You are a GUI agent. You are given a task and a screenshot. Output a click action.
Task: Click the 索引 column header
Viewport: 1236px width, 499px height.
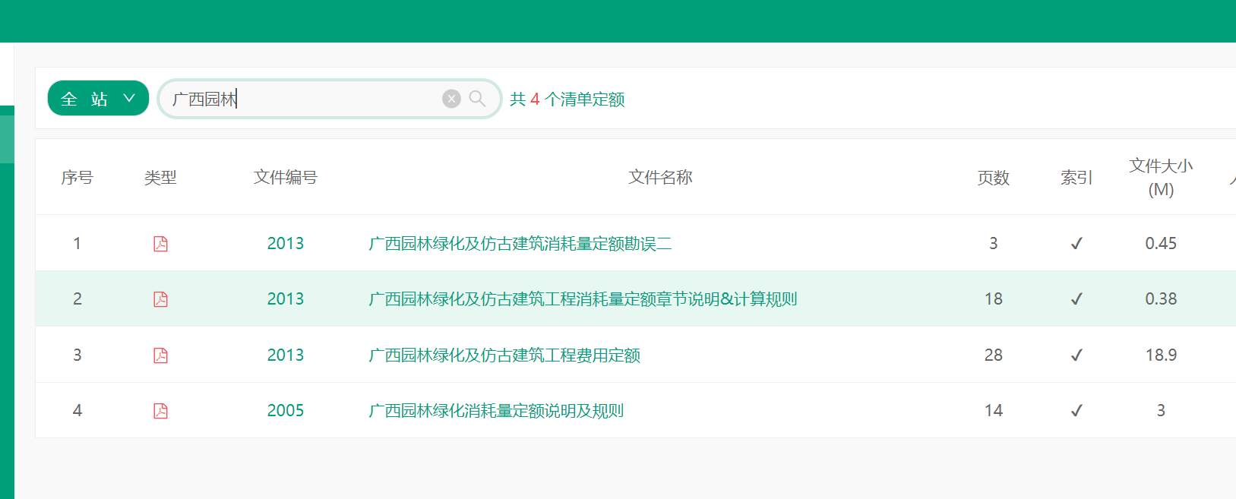(1076, 178)
